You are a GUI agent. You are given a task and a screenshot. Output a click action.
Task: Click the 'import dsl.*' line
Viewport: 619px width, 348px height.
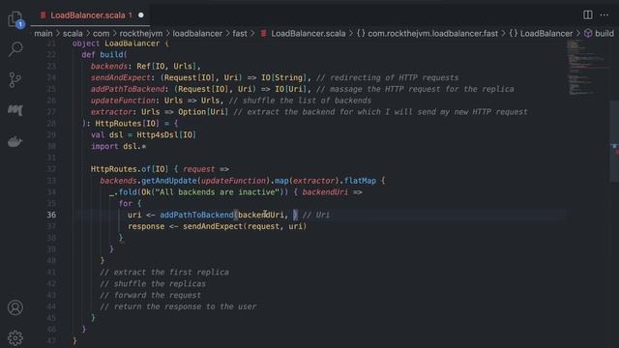click(118, 146)
